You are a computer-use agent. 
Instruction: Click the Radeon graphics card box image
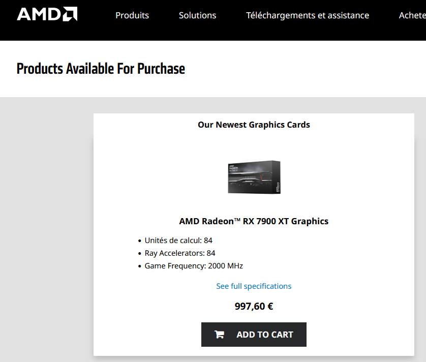click(x=254, y=177)
